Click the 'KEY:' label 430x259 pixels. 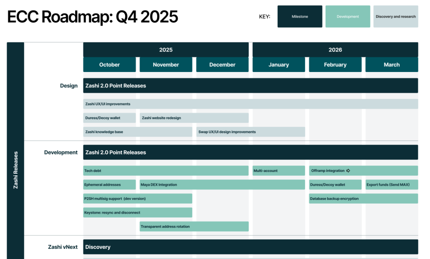click(x=265, y=17)
